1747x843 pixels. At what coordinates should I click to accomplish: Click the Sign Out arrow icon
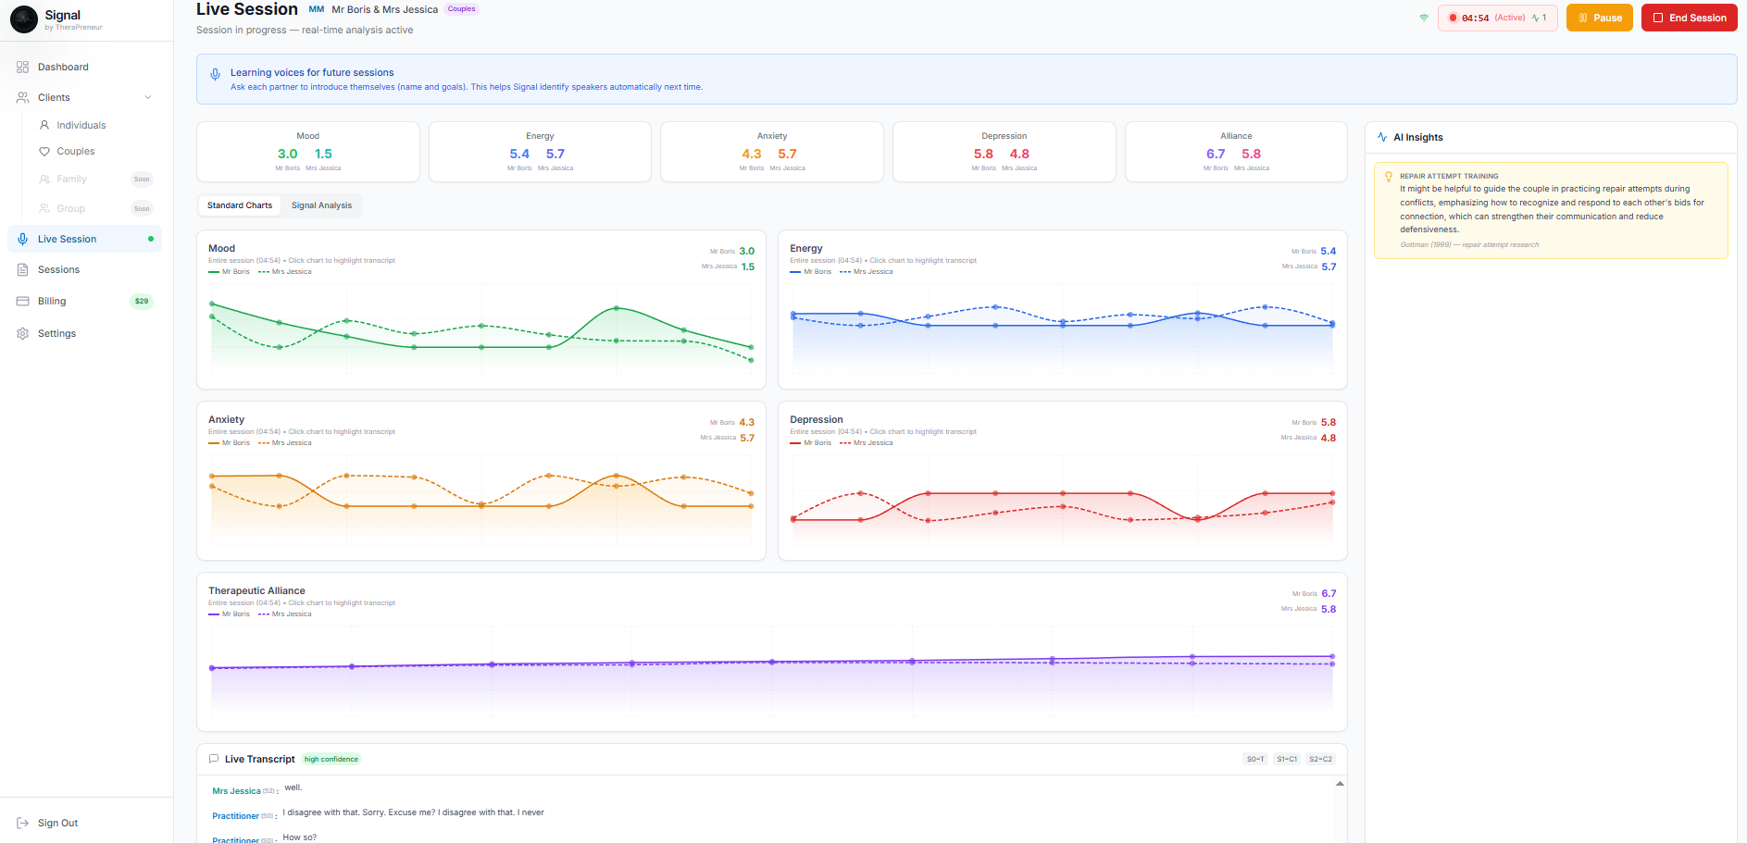pyautogui.click(x=23, y=824)
